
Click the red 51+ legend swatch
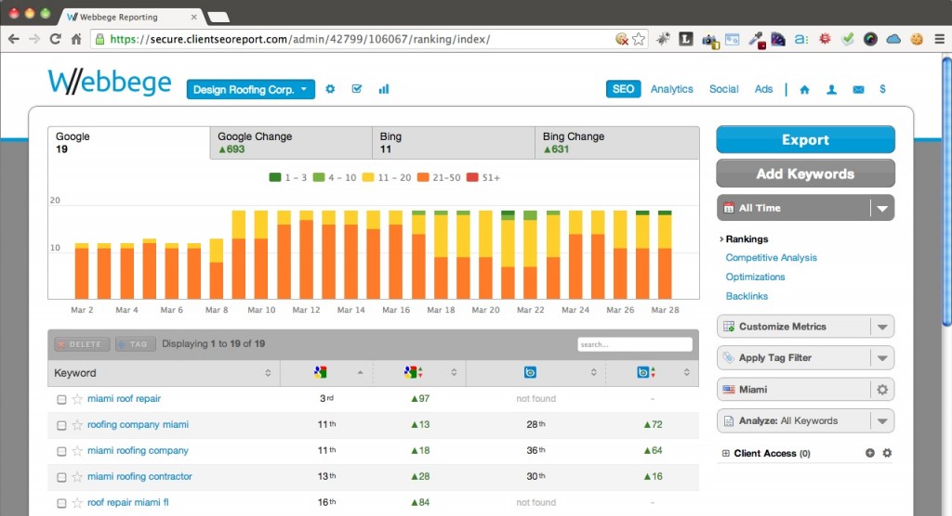(471, 177)
